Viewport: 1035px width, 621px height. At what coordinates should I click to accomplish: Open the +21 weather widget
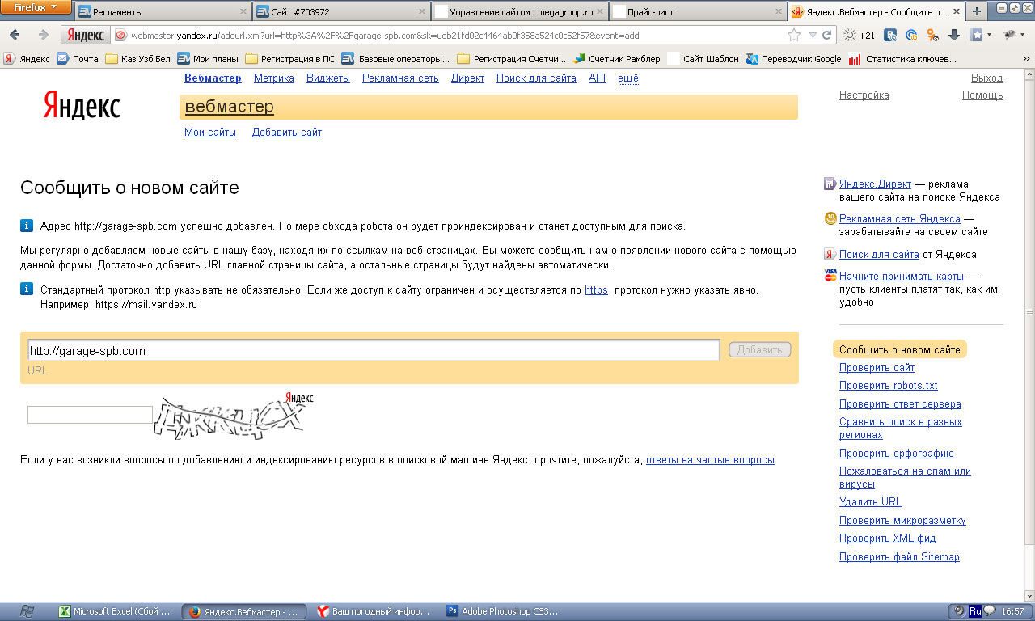pos(859,35)
